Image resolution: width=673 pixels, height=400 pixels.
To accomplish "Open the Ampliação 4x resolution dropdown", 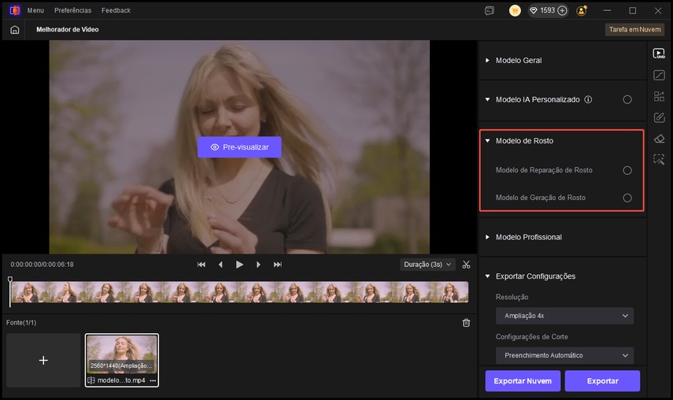I will tap(564, 316).
